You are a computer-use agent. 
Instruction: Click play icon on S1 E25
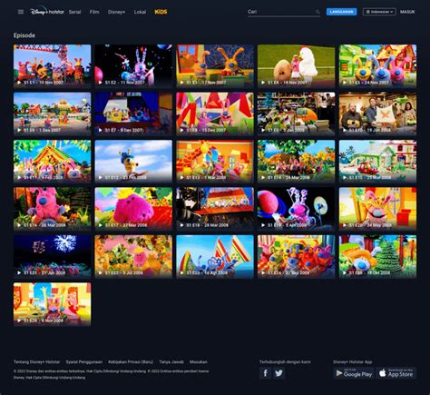click(x=345, y=272)
